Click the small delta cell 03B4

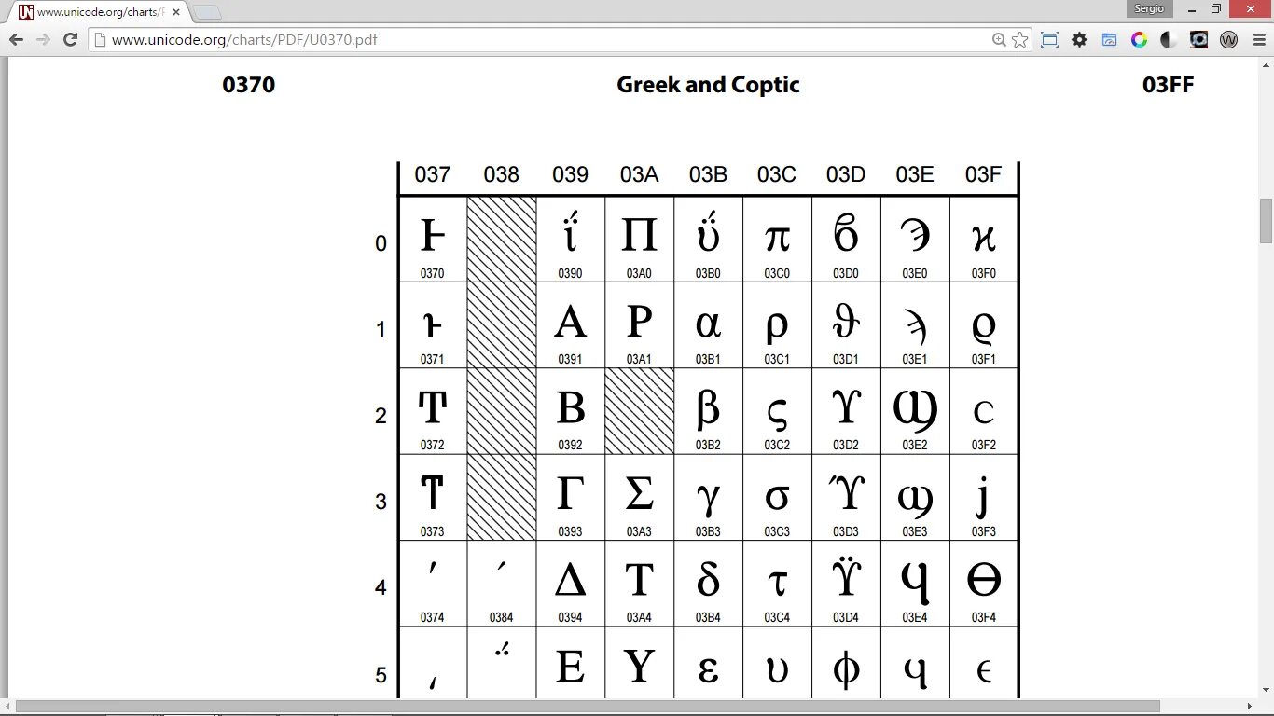point(708,584)
